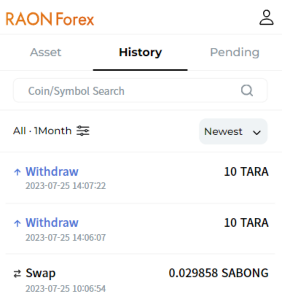
Task: Open the All · 1Month period filter
Action: point(42,131)
